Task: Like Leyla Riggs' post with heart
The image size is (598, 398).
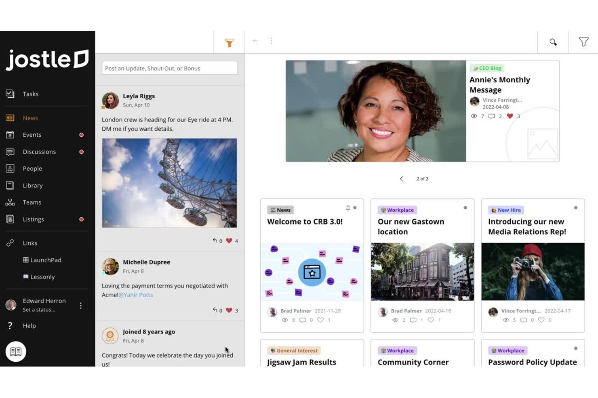Action: pos(229,241)
